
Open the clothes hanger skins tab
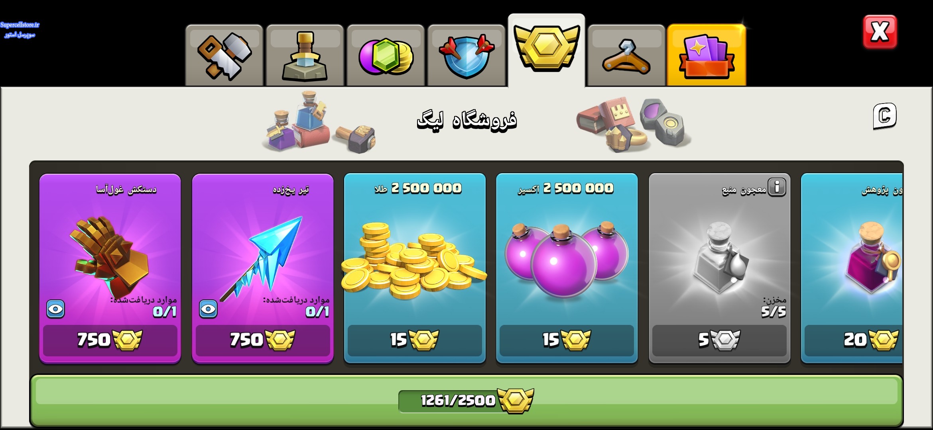point(626,56)
